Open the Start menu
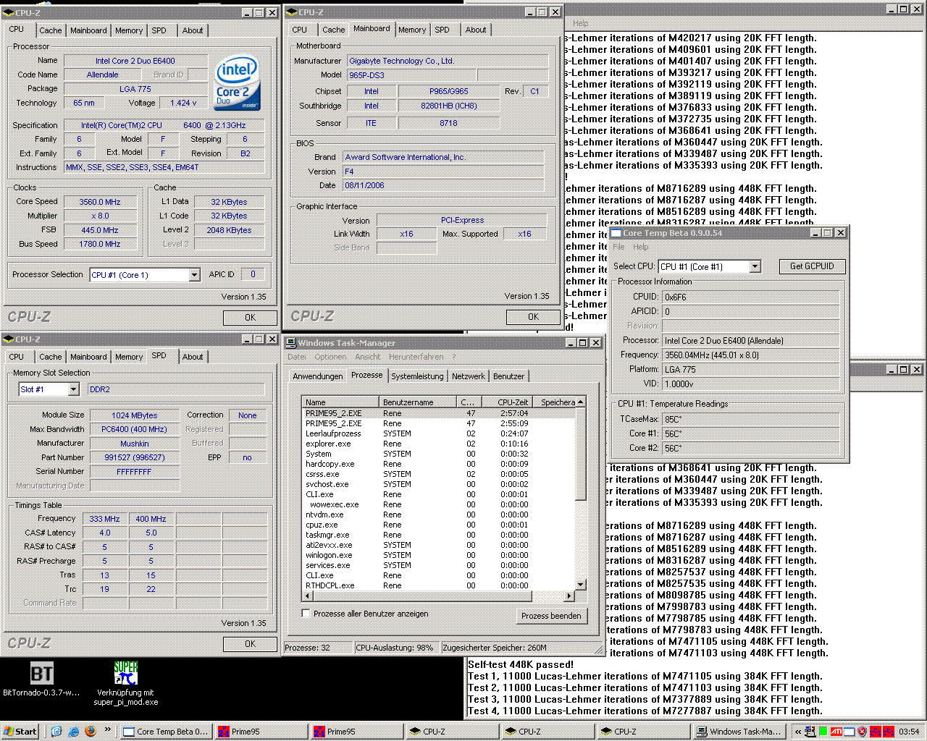This screenshot has height=741, width=927. (x=20, y=732)
